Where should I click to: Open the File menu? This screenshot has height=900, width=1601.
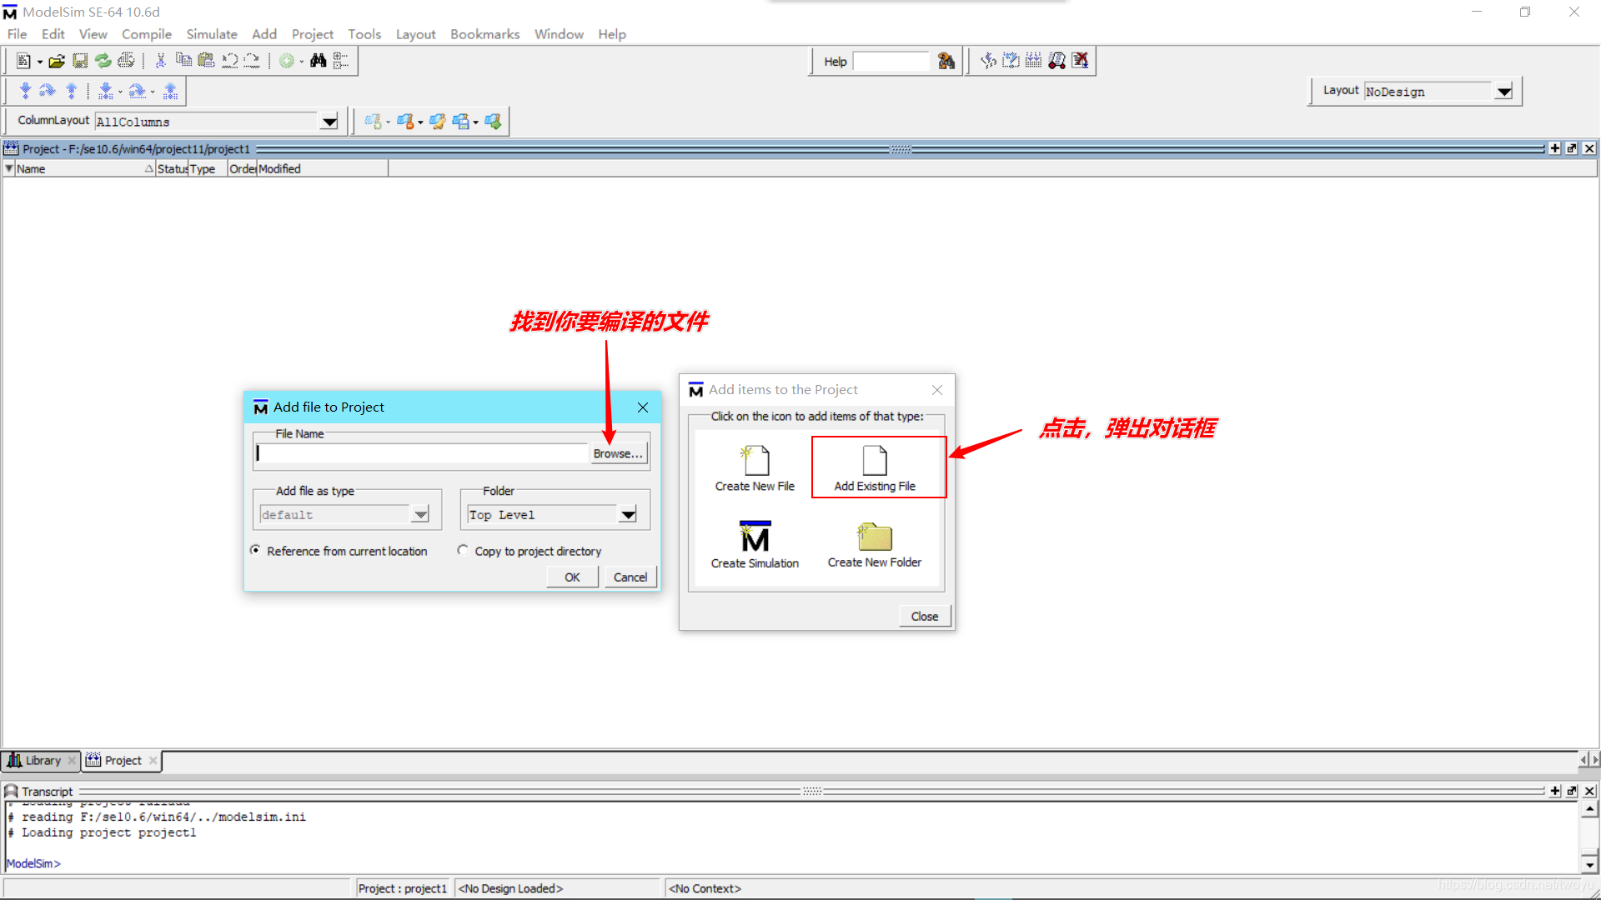click(17, 34)
